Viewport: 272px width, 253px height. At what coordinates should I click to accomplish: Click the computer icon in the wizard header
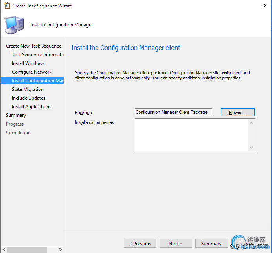click(14, 25)
